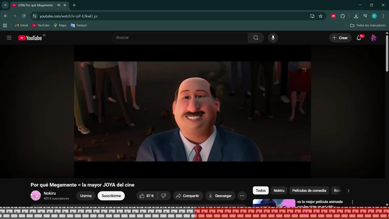Open Maps bookmark

pyautogui.click(x=60, y=25)
